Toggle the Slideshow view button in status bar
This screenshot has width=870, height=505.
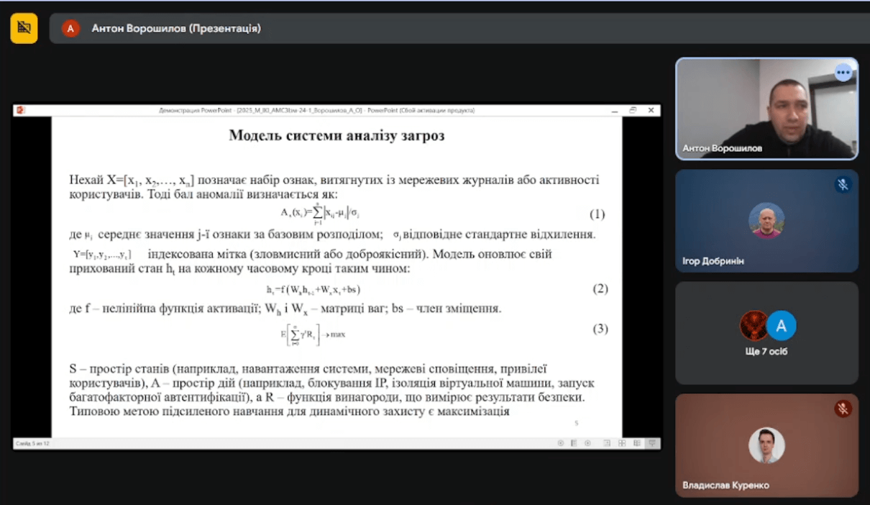651,443
